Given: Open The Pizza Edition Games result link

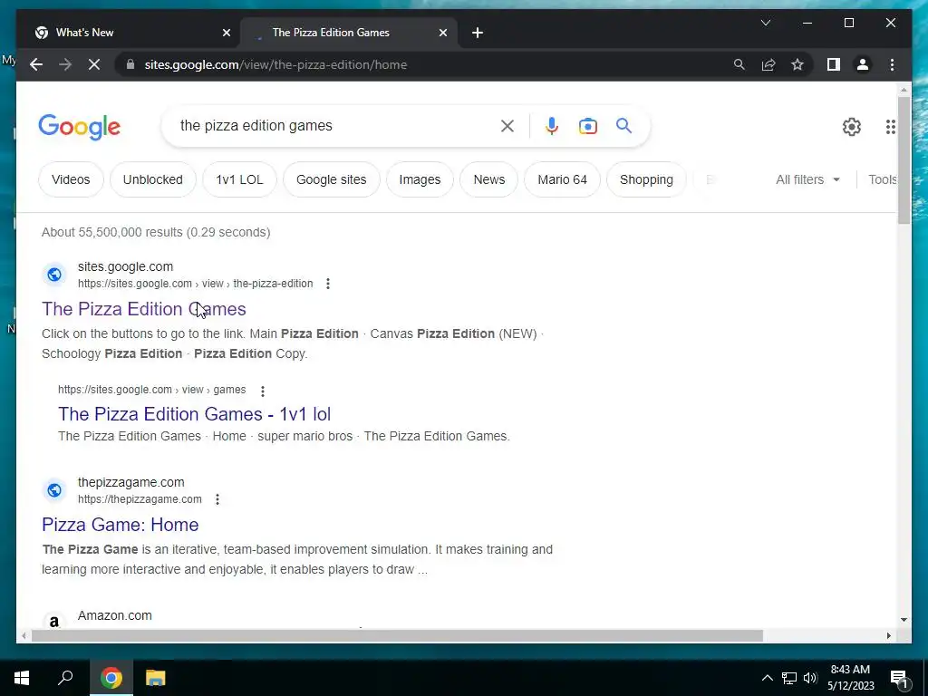Looking at the screenshot, I should pos(144,309).
